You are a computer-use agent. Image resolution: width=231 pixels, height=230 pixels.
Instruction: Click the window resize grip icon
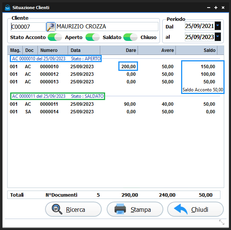pyautogui.click(x=222, y=222)
